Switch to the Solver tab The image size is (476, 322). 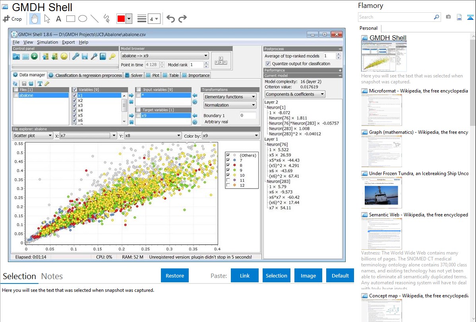pos(134,75)
